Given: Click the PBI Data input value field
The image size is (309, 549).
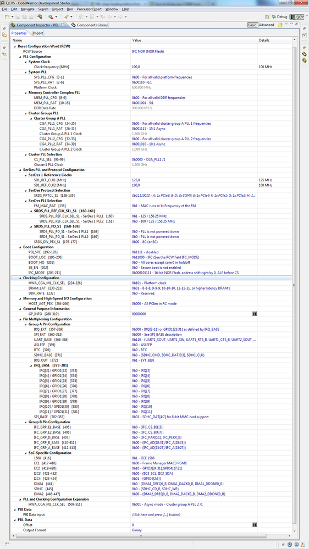Looking at the screenshot, I should 194,515.
